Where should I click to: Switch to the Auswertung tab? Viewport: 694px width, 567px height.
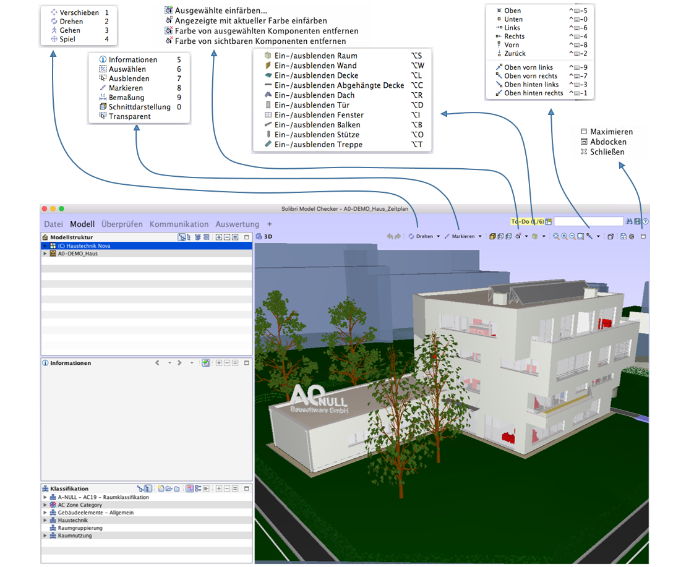click(x=238, y=224)
